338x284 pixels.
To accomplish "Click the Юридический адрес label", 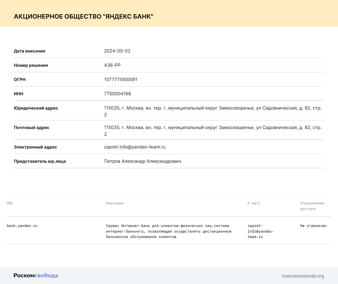I will pyautogui.click(x=36, y=108).
